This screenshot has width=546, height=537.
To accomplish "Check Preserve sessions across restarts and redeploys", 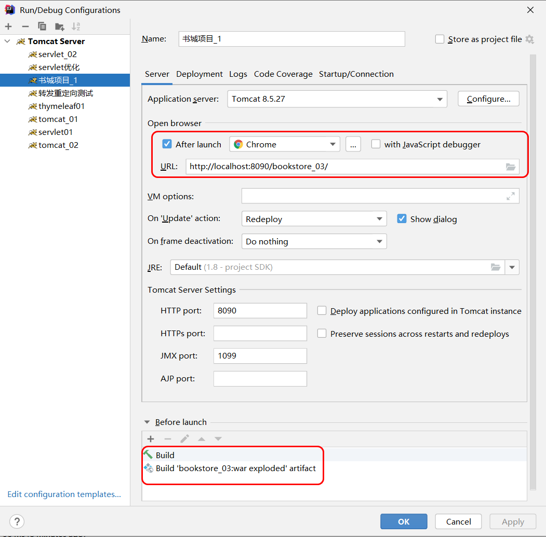I will coord(322,334).
